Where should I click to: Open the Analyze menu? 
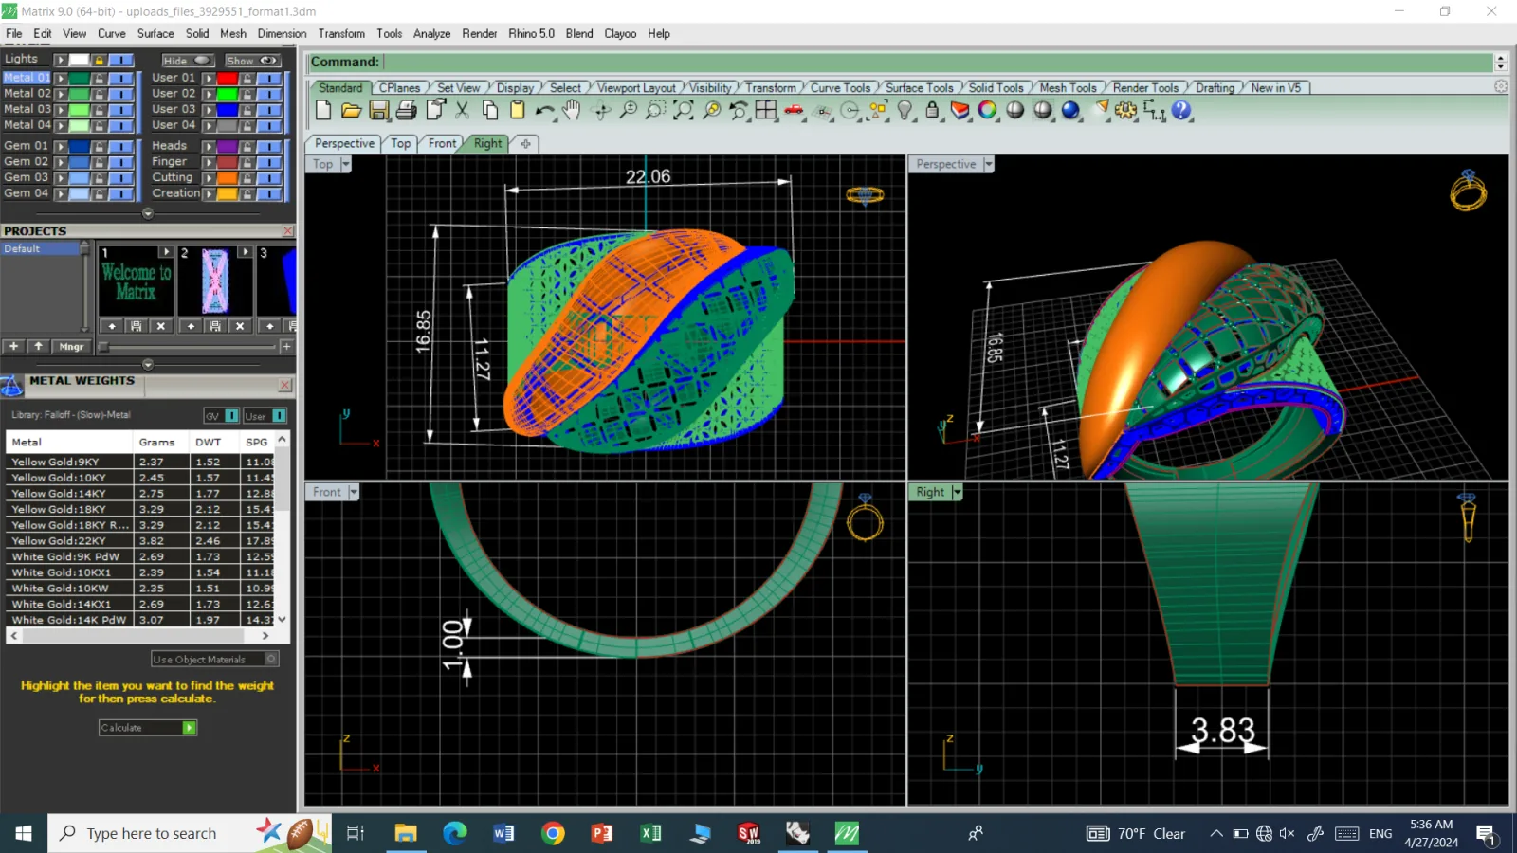(x=431, y=33)
